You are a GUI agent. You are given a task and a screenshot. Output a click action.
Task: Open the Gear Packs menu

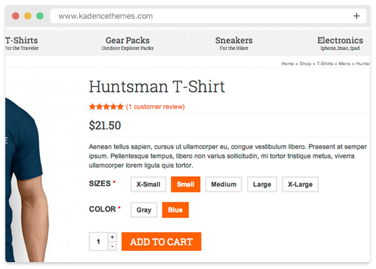click(127, 43)
